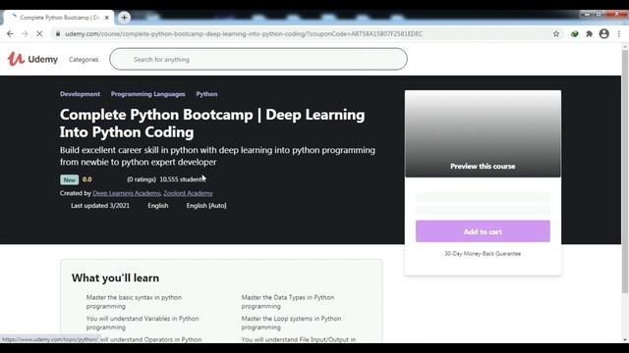Close the Complete Python Bootcamp tab

[x=107, y=18]
